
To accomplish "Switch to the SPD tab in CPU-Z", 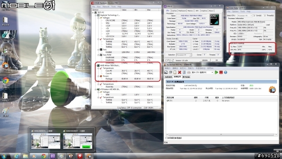I will [197, 11].
